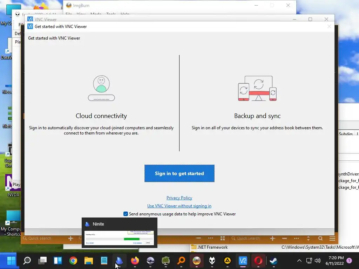Open the tree icon app on taskbar
The height and width of the screenshot is (269, 359).
(x=165, y=261)
